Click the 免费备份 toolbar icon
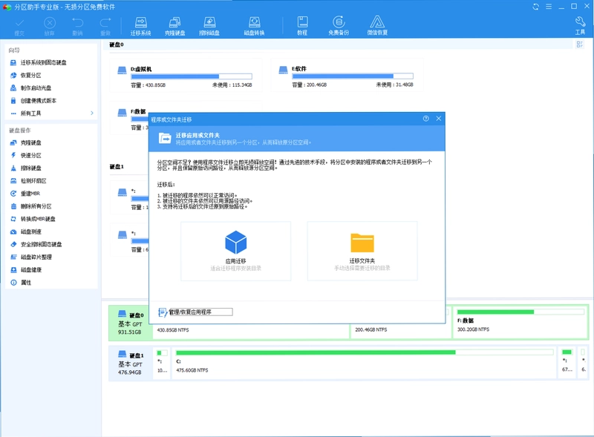Viewport: 594px width, 437px height. click(x=339, y=26)
